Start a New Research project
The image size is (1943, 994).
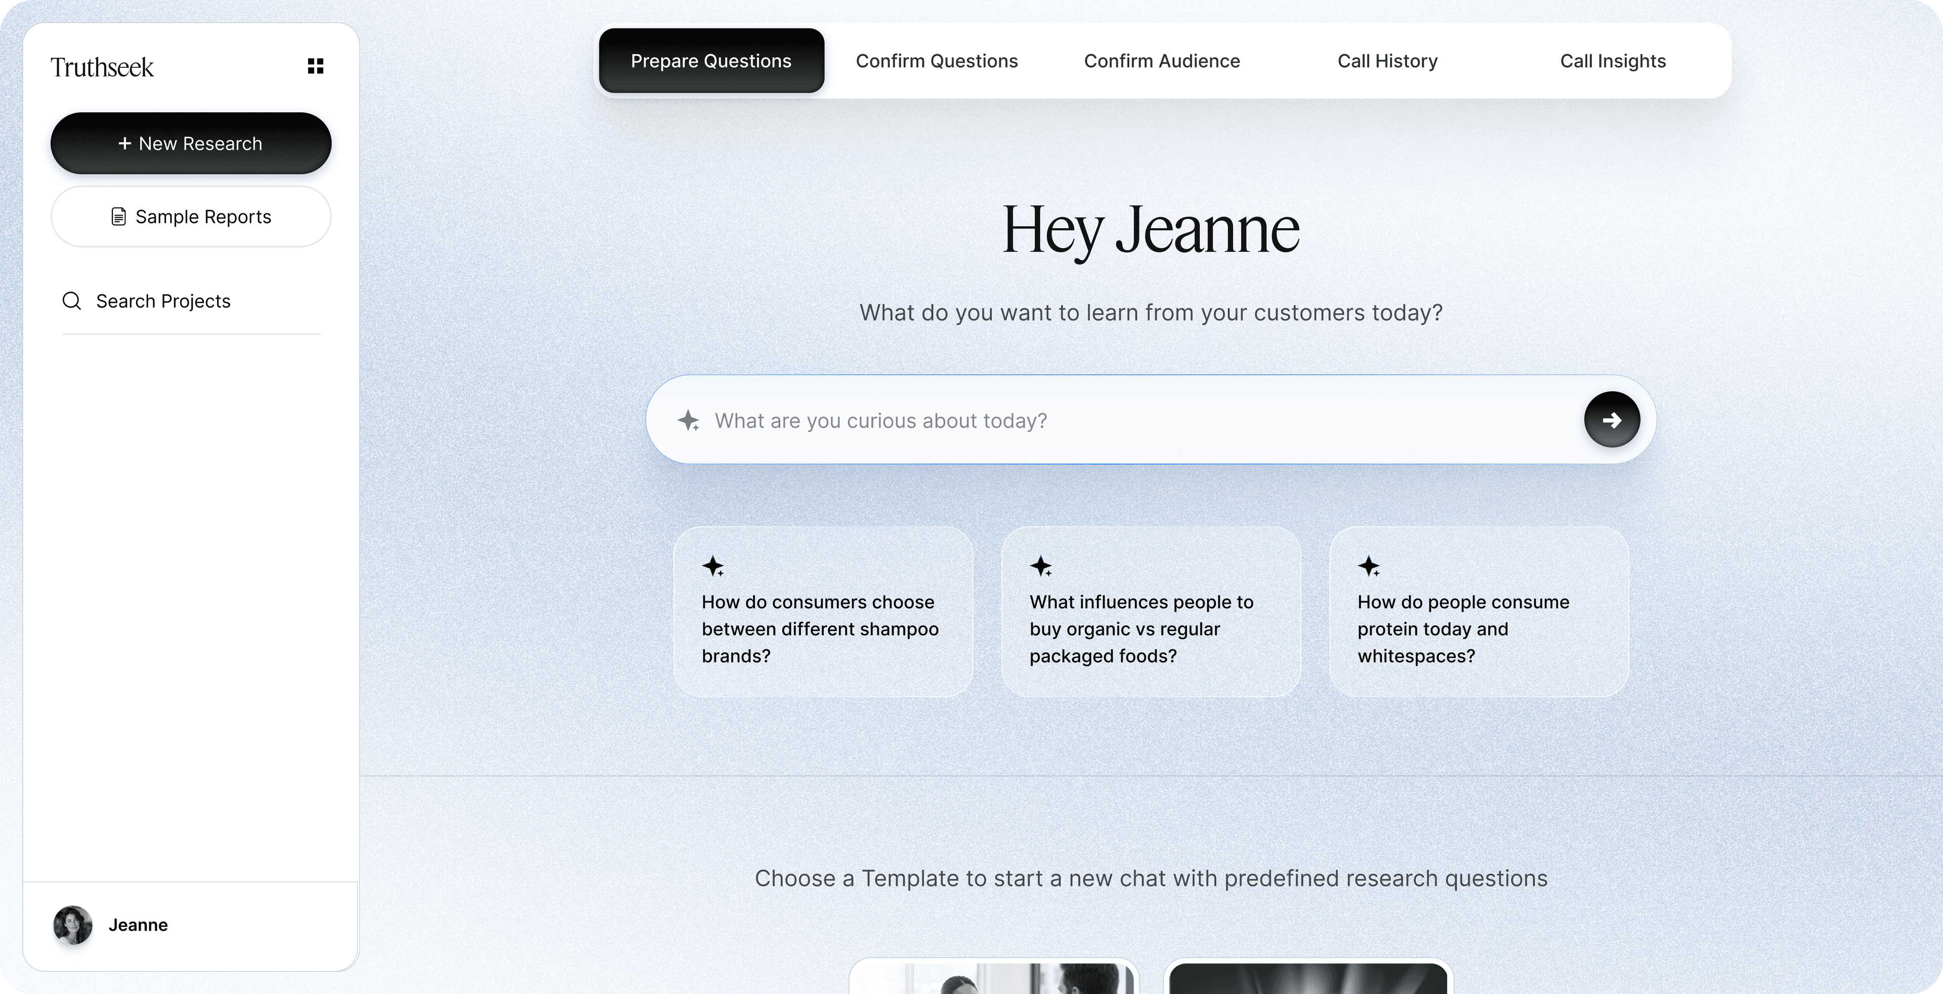191,143
